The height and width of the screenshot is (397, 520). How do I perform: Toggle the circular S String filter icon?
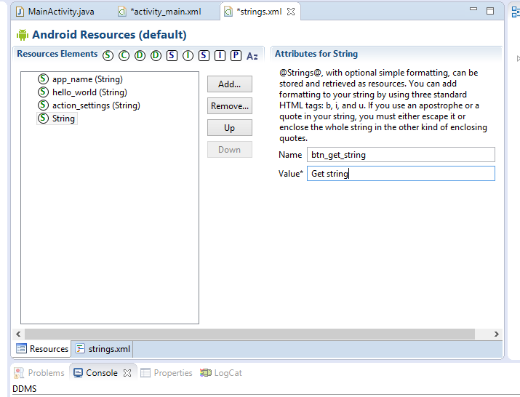[108, 55]
